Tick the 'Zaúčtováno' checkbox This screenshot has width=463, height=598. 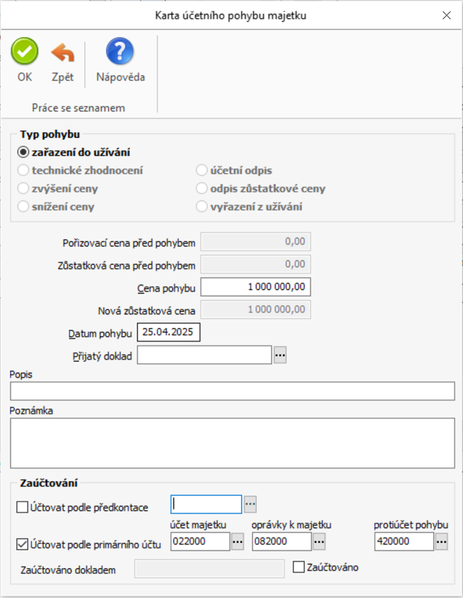298,567
